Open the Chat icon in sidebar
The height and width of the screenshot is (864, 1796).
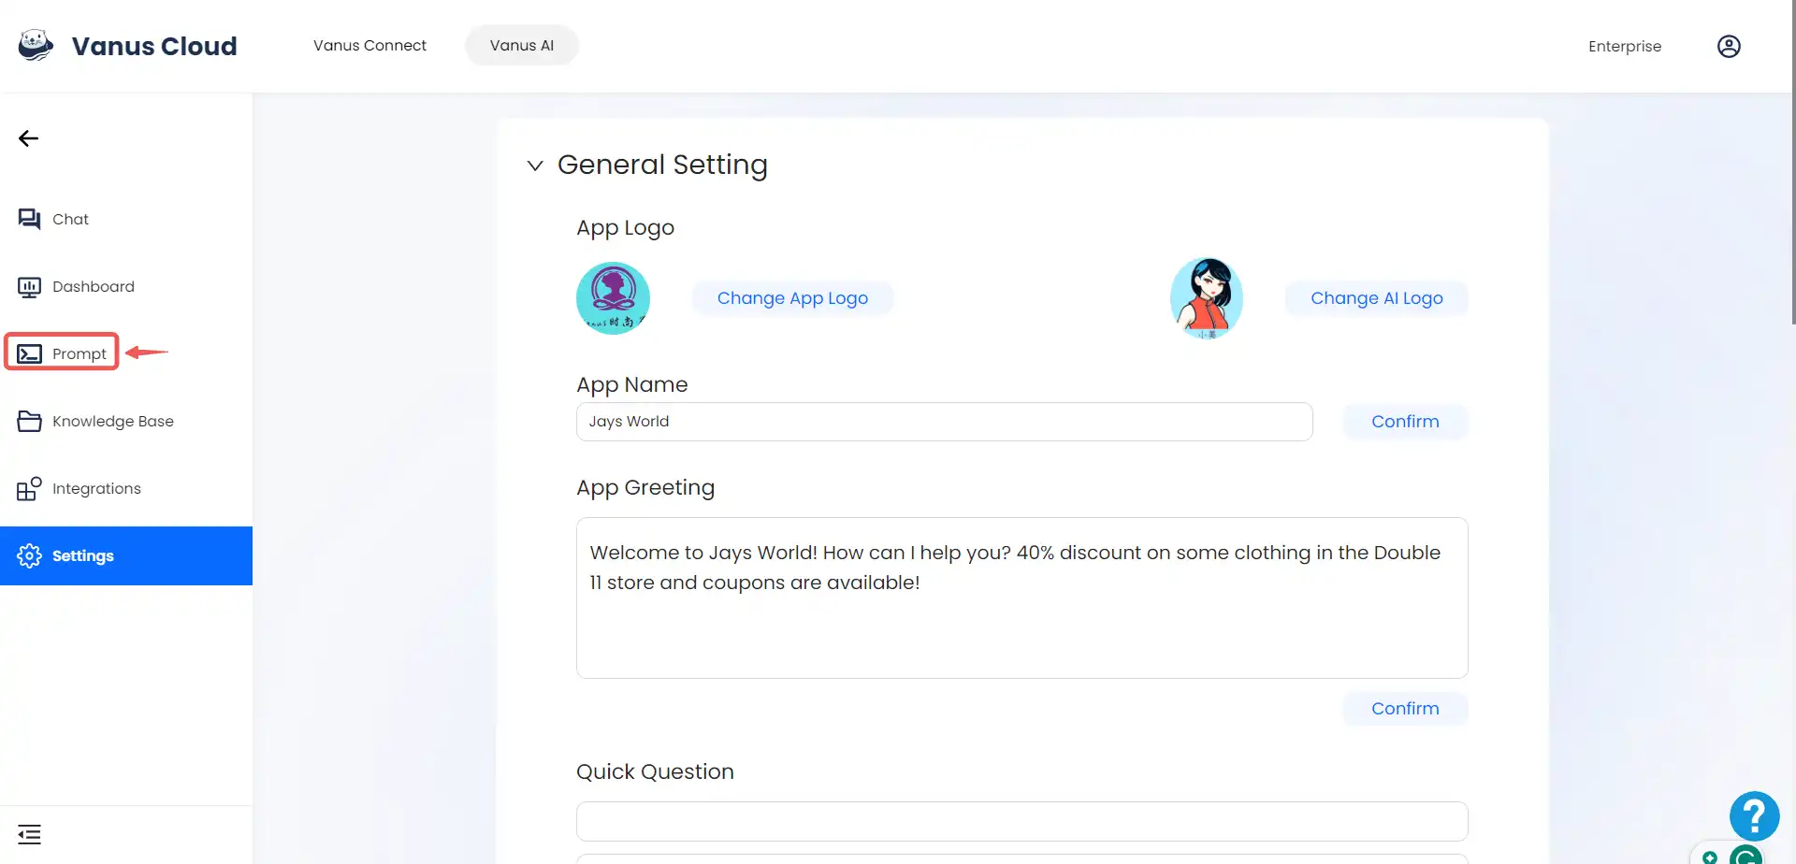[x=29, y=219]
